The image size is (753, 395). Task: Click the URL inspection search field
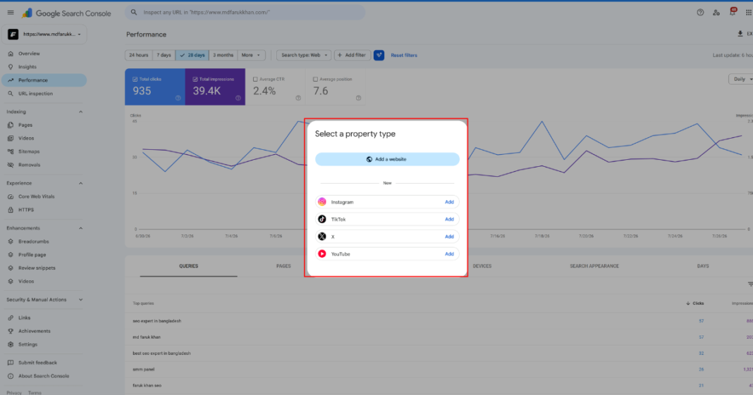pos(245,13)
